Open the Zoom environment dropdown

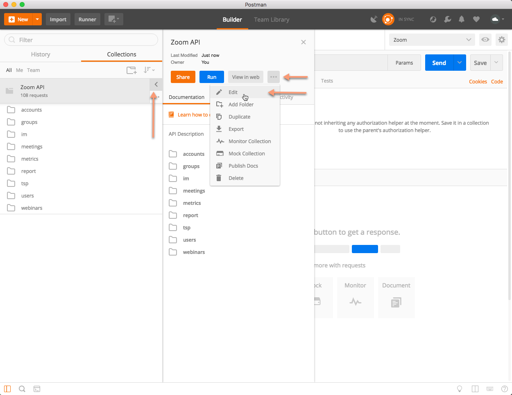pyautogui.click(x=432, y=40)
